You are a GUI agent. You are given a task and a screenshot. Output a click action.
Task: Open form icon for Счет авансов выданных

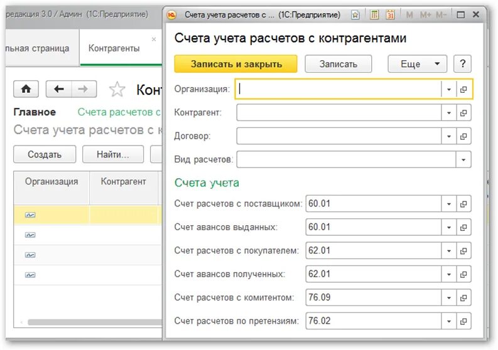pos(463,227)
